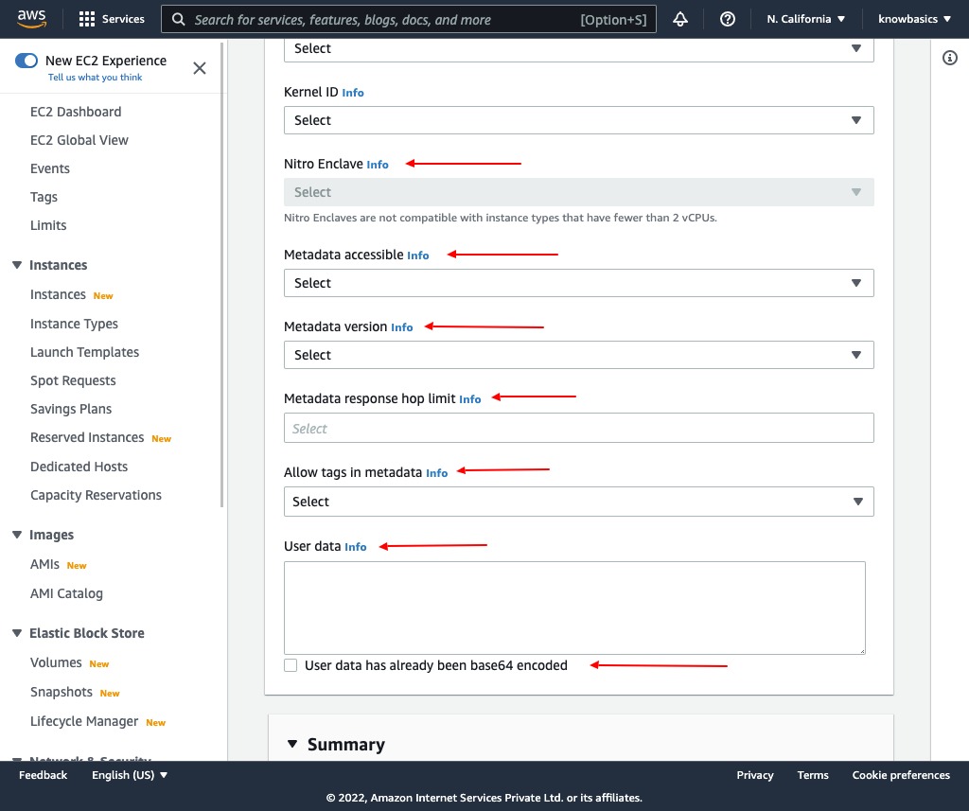This screenshot has width=969, height=811.
Task: Collapse the Elastic Block Store group
Action: click(x=17, y=633)
